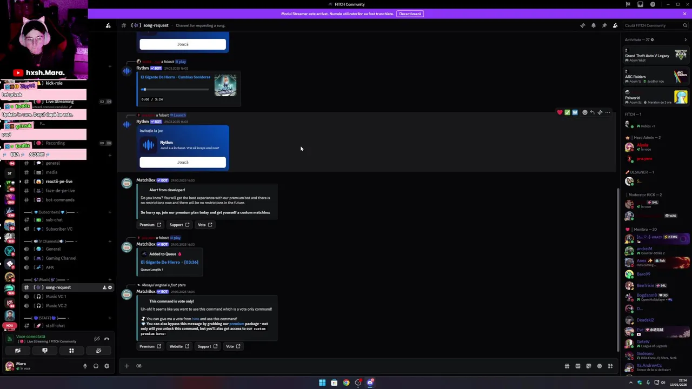The height and width of the screenshot is (389, 692).
Task: Click Dezactivează to disable Streamer Mode
Action: [410, 14]
